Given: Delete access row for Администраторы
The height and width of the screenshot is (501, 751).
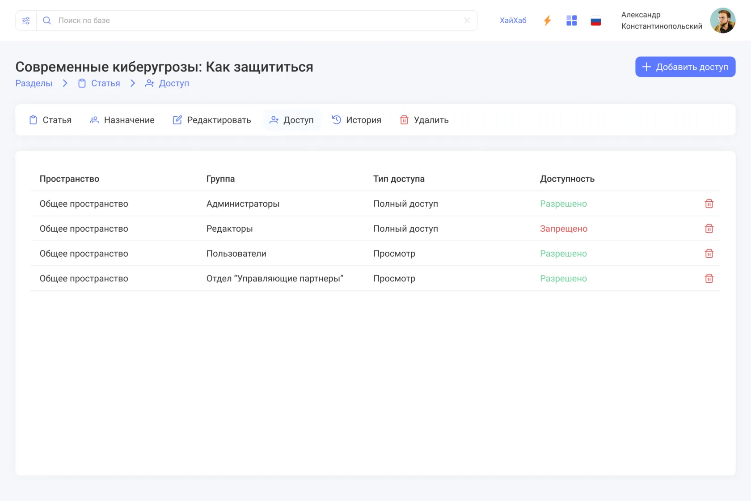Looking at the screenshot, I should 709,204.
